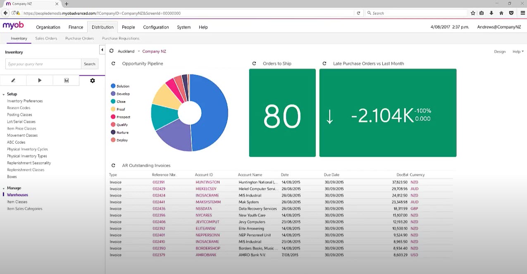Select the gear configuration tab
This screenshot has height=274, width=527.
click(x=92, y=81)
